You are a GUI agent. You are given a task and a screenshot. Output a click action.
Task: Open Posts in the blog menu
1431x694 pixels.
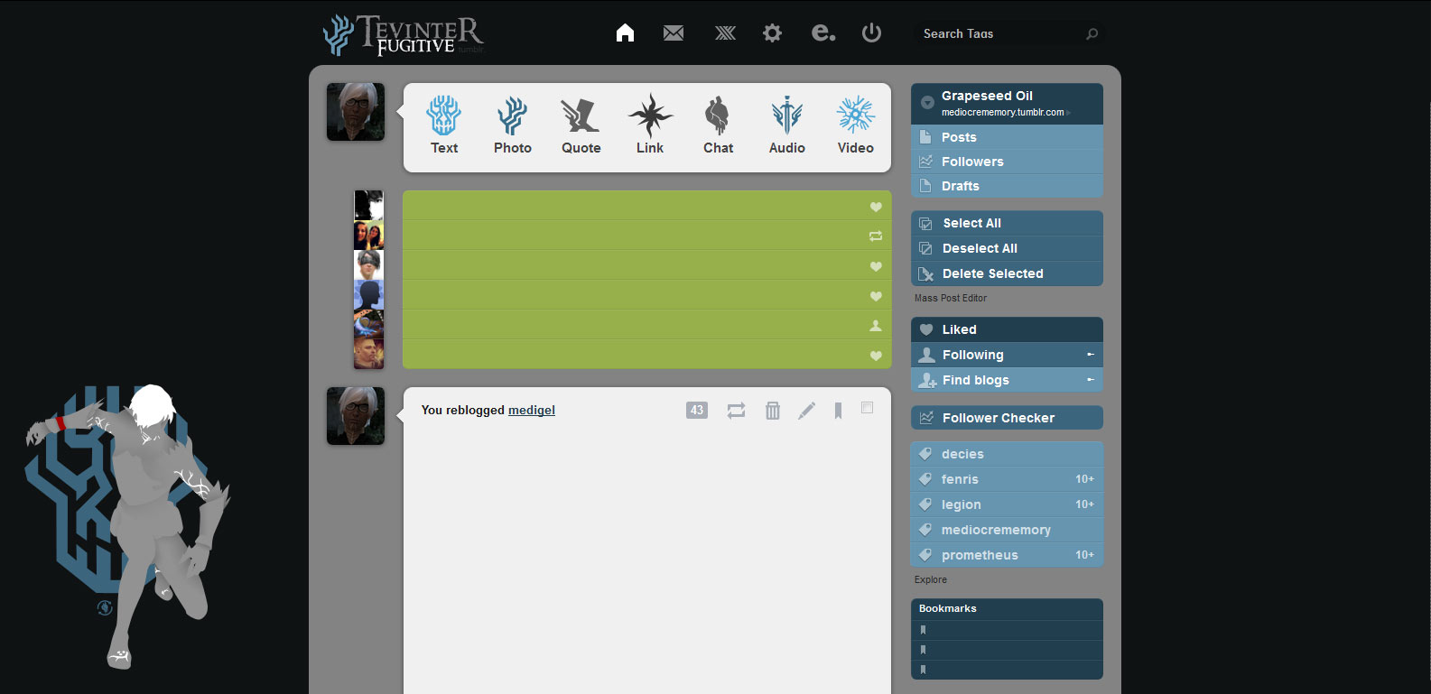[x=1007, y=137]
